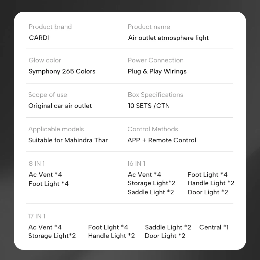Click the 'Scope of use' label

pyautogui.click(x=47, y=95)
